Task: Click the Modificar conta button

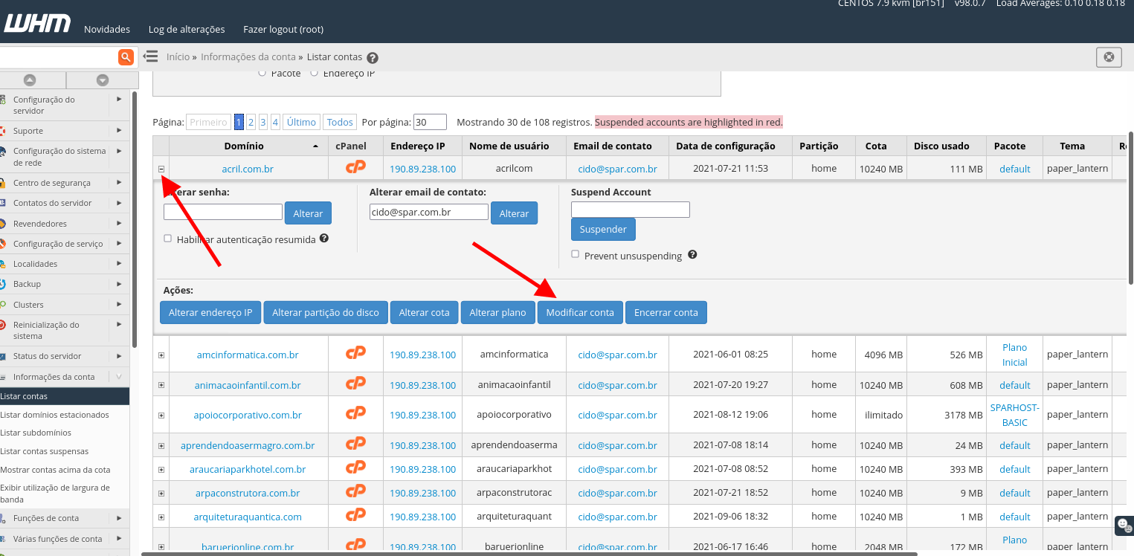Action: 580,313
